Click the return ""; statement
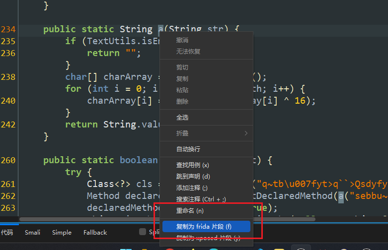This screenshot has height=250, width=388. [114, 53]
